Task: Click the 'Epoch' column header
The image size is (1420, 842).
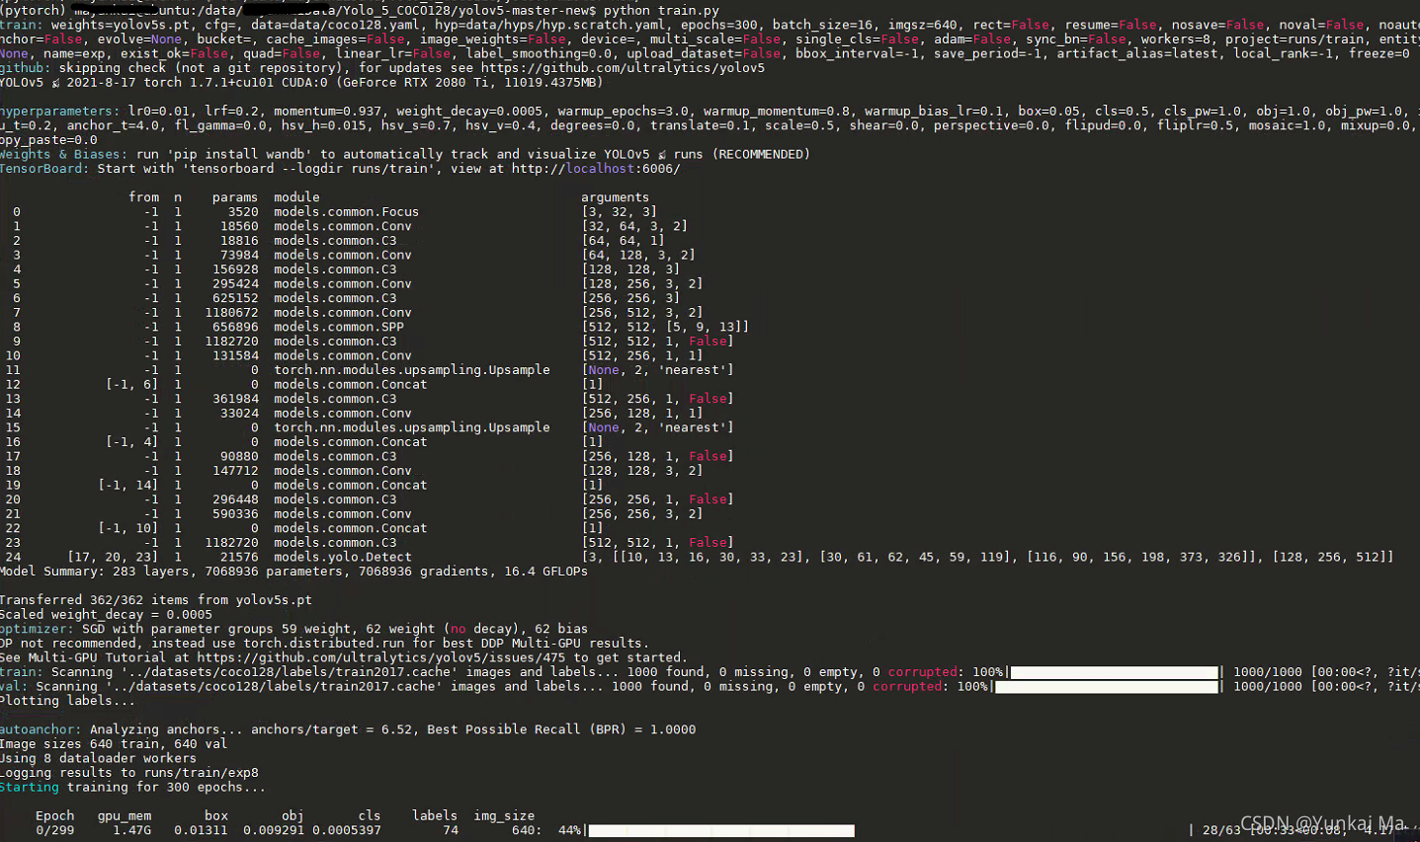Action: [x=55, y=815]
